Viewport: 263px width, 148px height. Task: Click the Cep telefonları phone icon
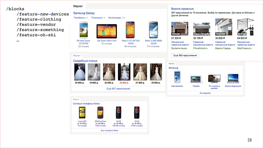(177, 77)
